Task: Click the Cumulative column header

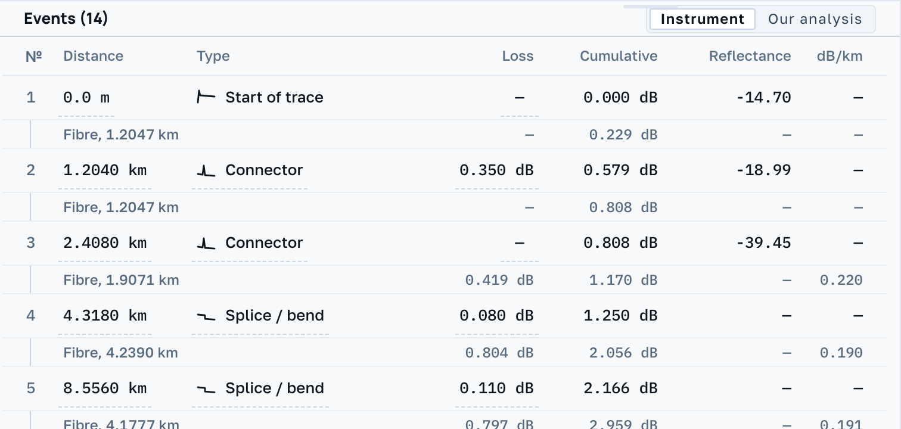Action: pos(619,56)
